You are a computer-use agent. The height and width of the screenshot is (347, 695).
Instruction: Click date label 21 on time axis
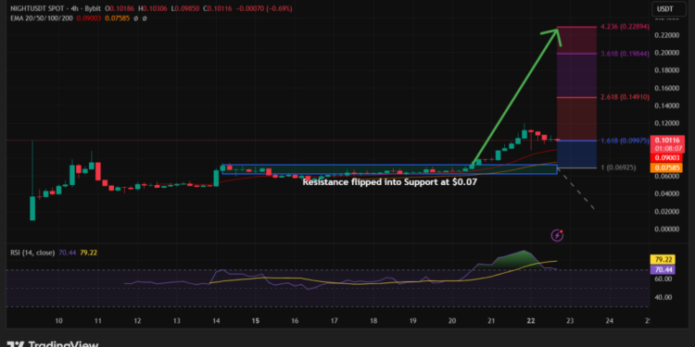point(491,321)
